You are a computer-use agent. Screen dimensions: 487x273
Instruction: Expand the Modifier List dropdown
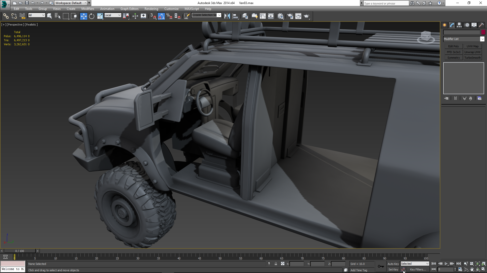coord(482,39)
